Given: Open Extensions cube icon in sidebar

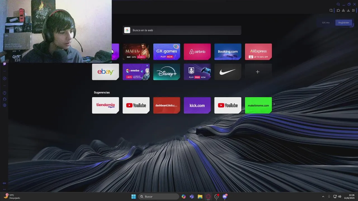Looking at the screenshot, I should pyautogui.click(x=4, y=99).
